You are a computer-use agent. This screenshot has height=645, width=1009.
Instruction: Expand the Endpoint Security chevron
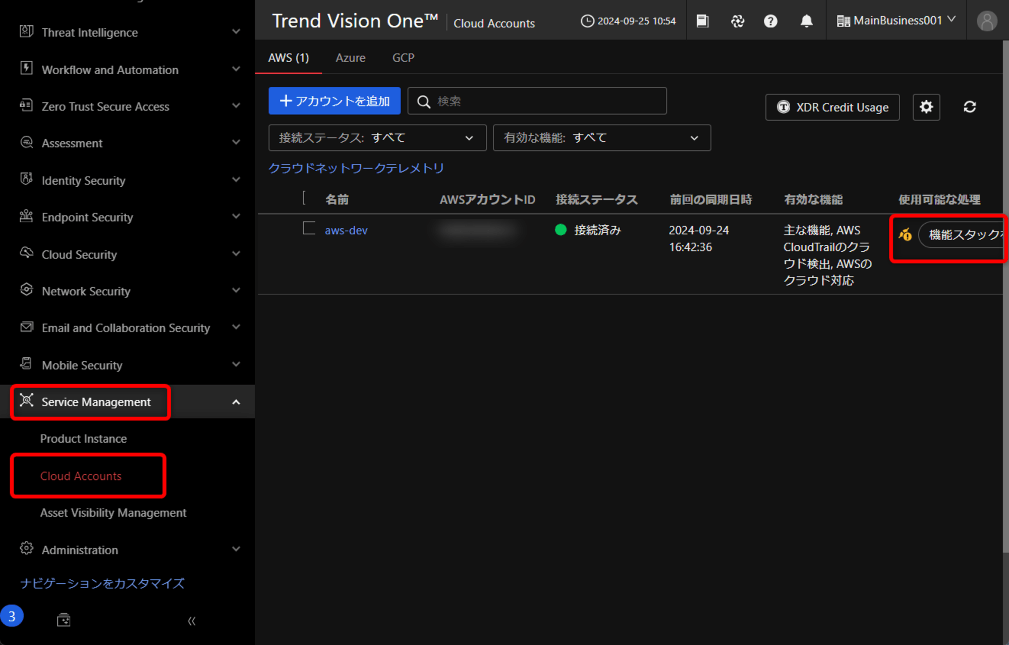coord(236,216)
